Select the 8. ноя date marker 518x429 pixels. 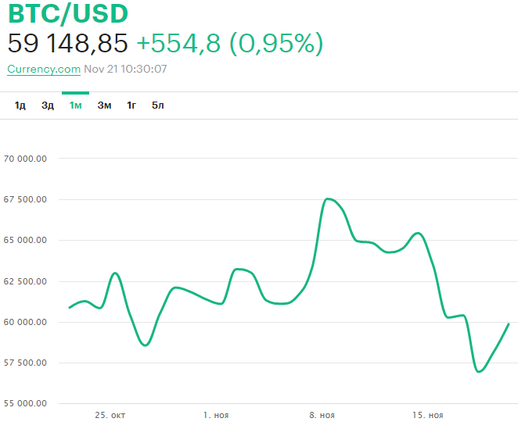[322, 415]
